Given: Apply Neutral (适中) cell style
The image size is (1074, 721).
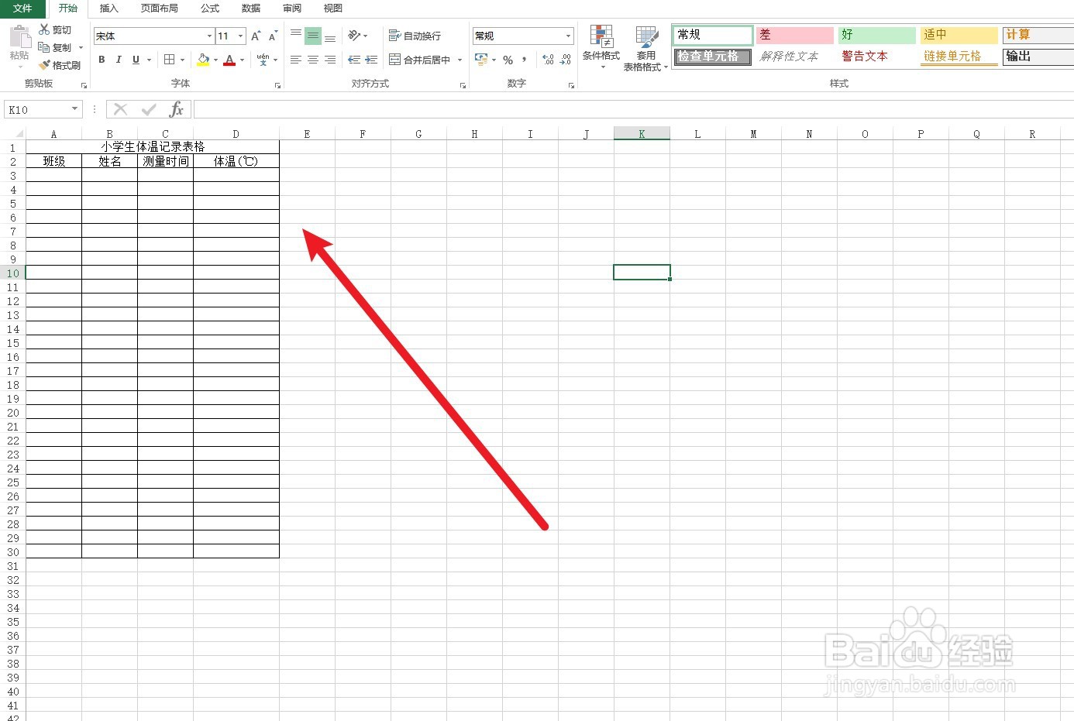Looking at the screenshot, I should point(959,35).
